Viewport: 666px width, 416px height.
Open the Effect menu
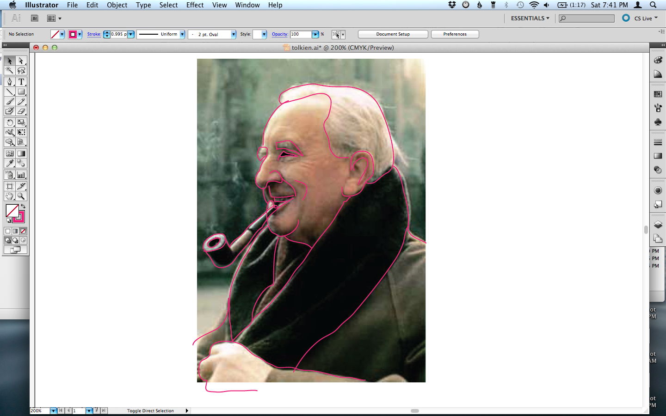tap(195, 5)
